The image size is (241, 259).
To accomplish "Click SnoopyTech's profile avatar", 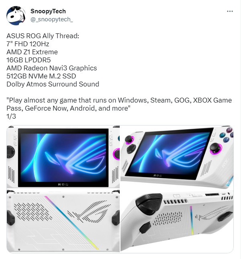I will tap(16, 16).
